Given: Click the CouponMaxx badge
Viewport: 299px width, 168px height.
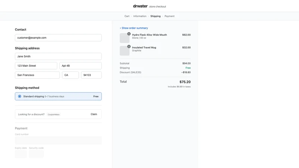Looking at the screenshot, I should coord(53,115).
